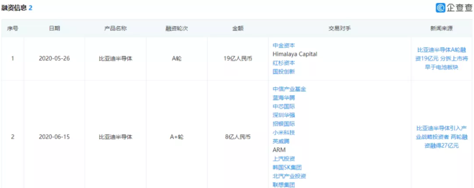Select the A轮 round cell
Image resolution: width=474 pixels, height=188 pixels.
coord(177,59)
